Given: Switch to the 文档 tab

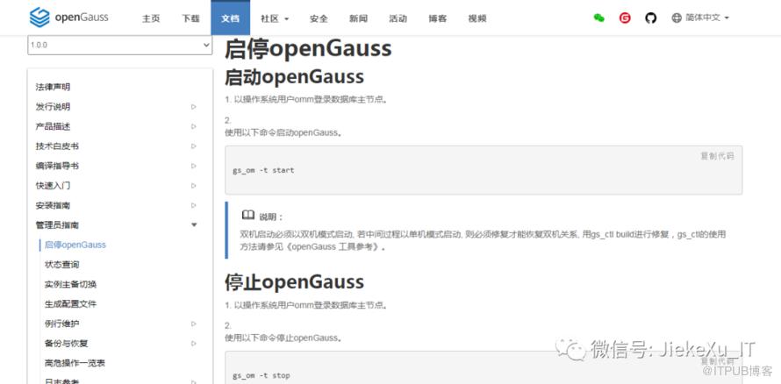Looking at the screenshot, I should click(230, 18).
